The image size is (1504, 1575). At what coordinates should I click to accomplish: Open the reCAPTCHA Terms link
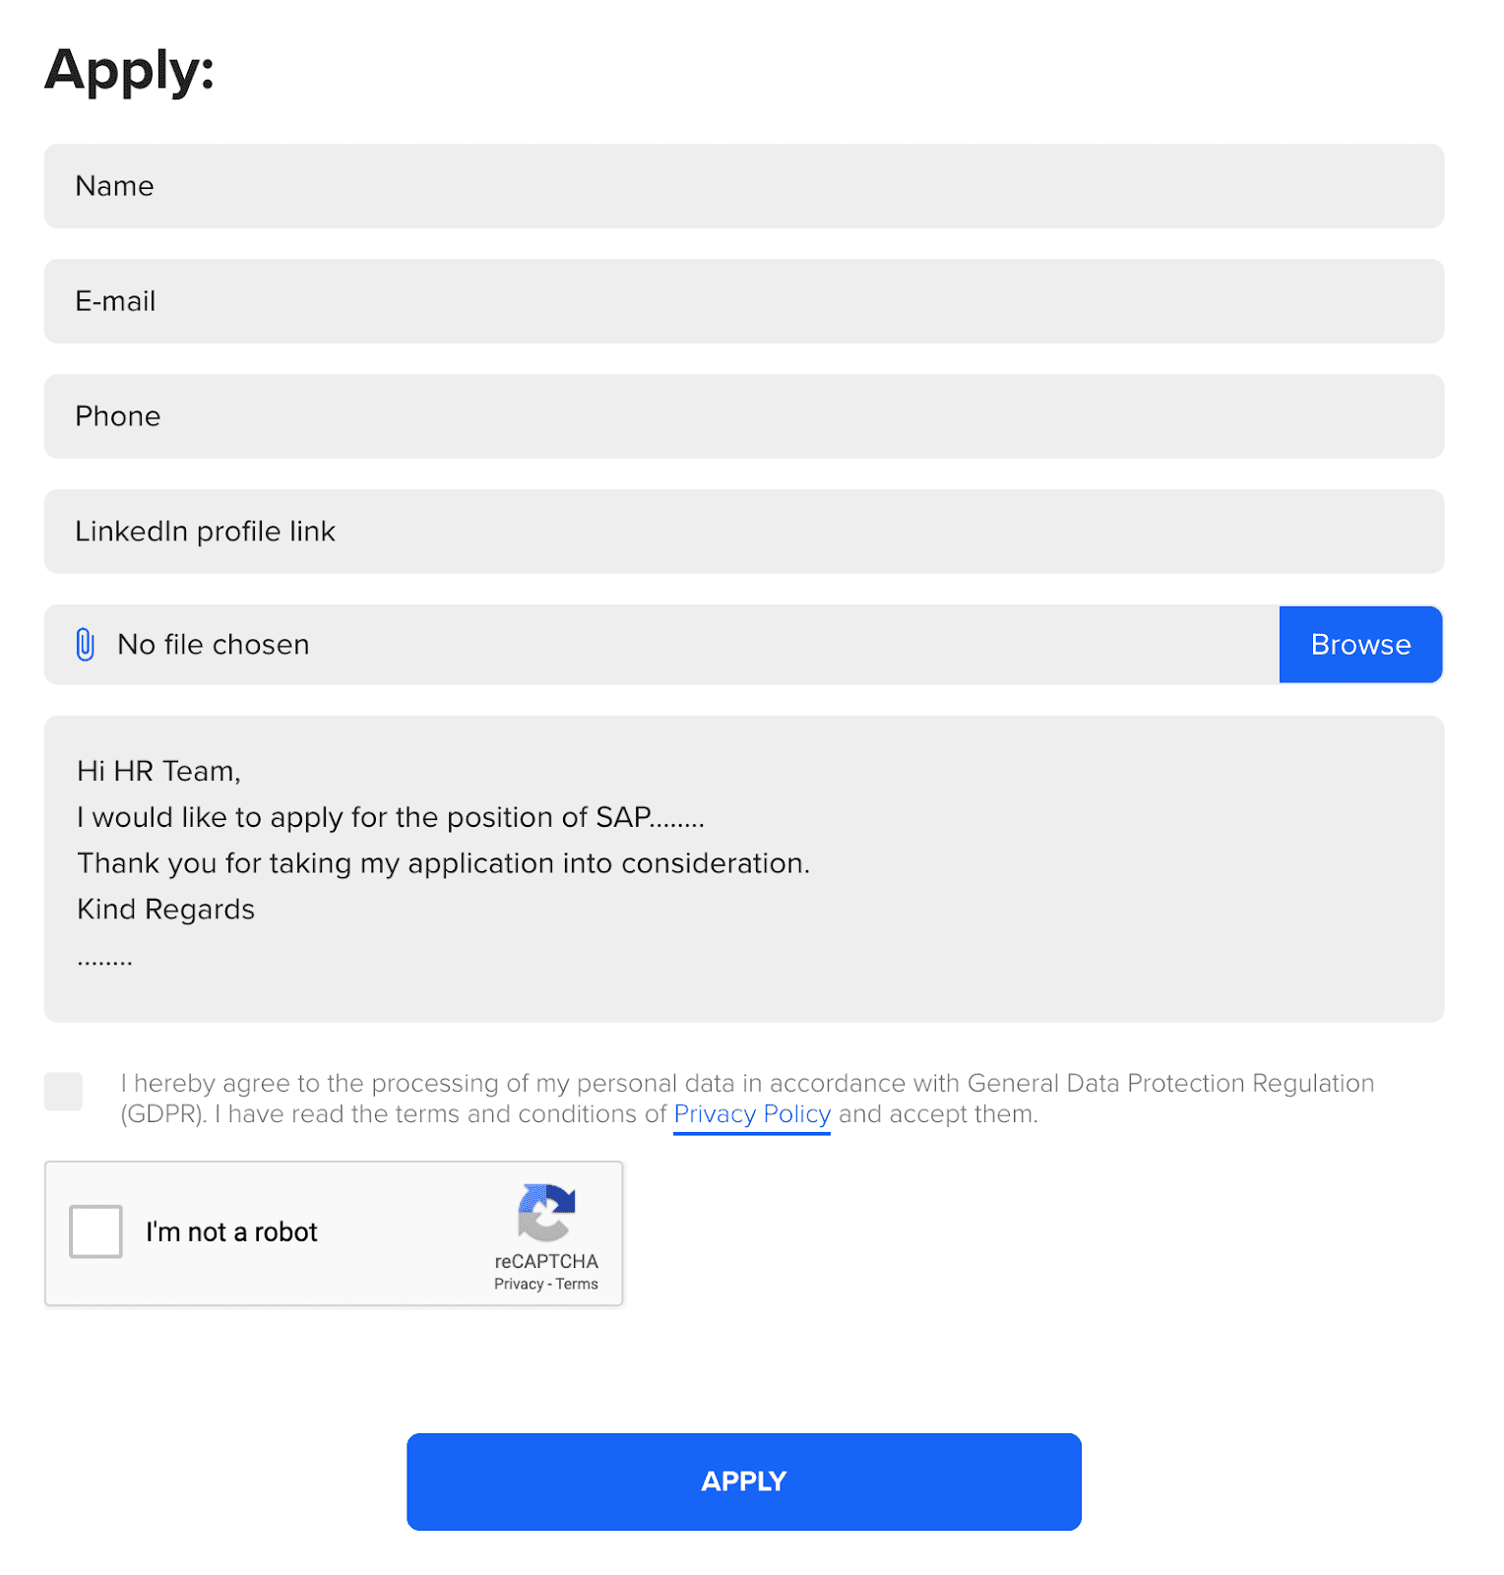click(577, 1284)
